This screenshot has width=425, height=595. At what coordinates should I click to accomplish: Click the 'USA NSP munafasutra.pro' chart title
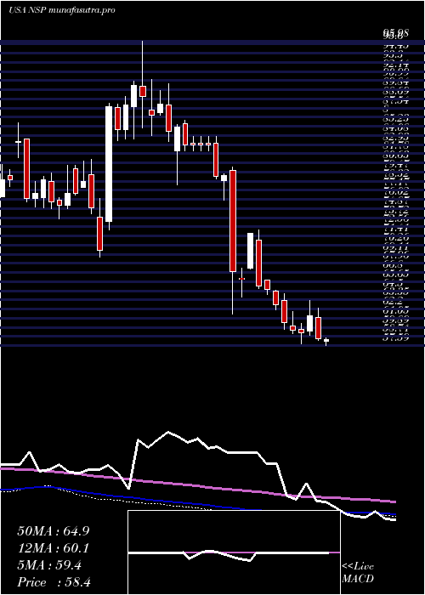pyautogui.click(x=61, y=10)
